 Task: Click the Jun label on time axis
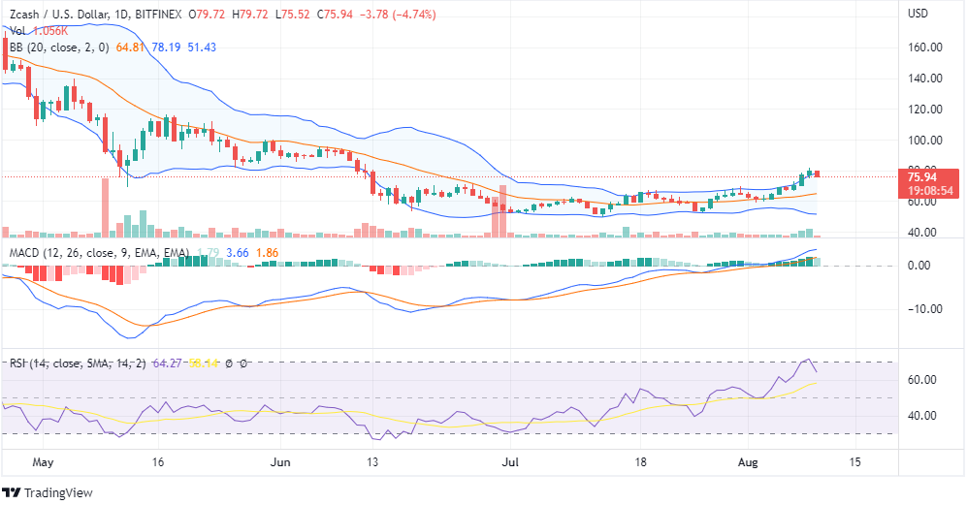(280, 463)
